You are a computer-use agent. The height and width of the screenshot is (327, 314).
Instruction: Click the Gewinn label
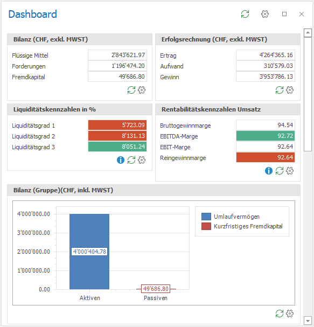170,77
